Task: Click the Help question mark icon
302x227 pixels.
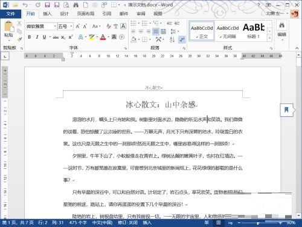Action: [259, 5]
